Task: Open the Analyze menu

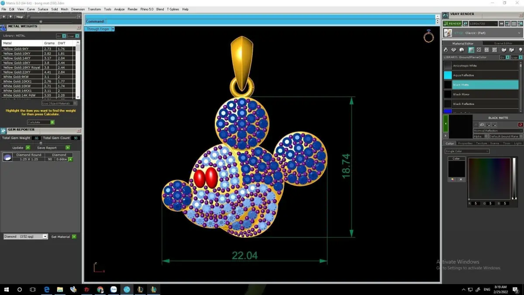Action: click(119, 9)
